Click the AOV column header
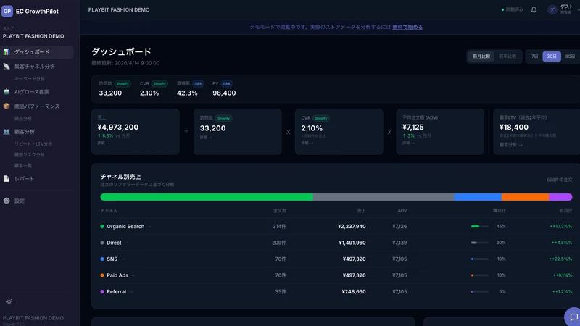580x326 pixels. [x=402, y=211]
